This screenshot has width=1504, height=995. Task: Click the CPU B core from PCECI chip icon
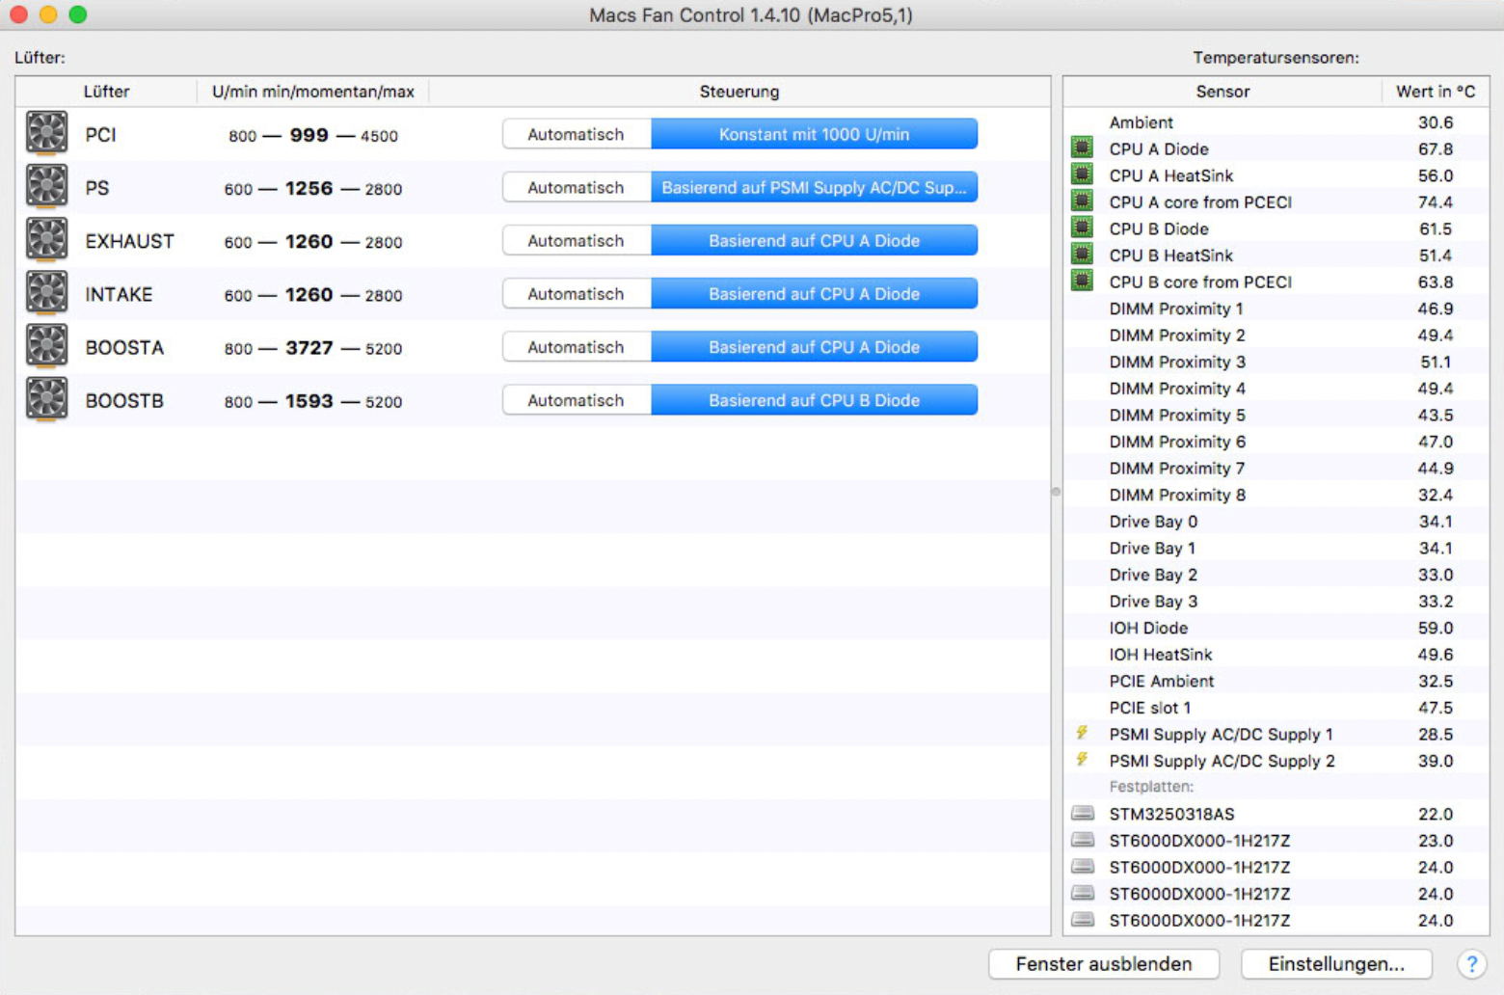click(1083, 281)
